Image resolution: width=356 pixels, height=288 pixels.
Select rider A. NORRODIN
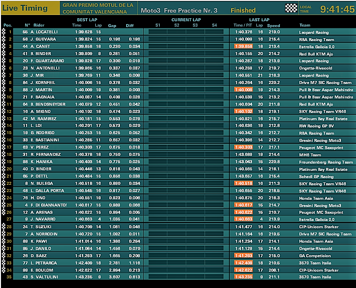(44, 234)
